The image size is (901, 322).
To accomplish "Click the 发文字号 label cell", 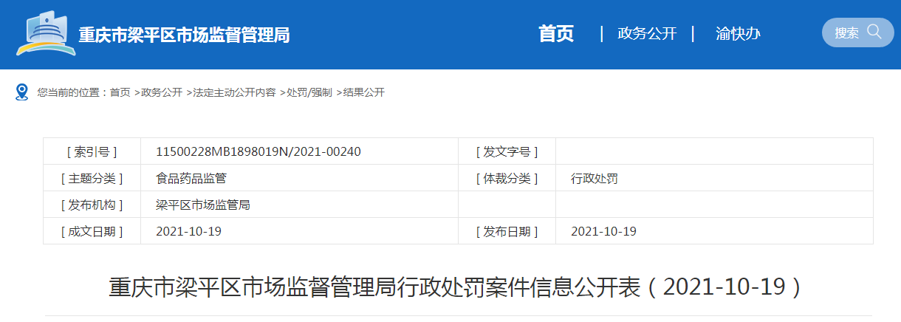I will 507,151.
